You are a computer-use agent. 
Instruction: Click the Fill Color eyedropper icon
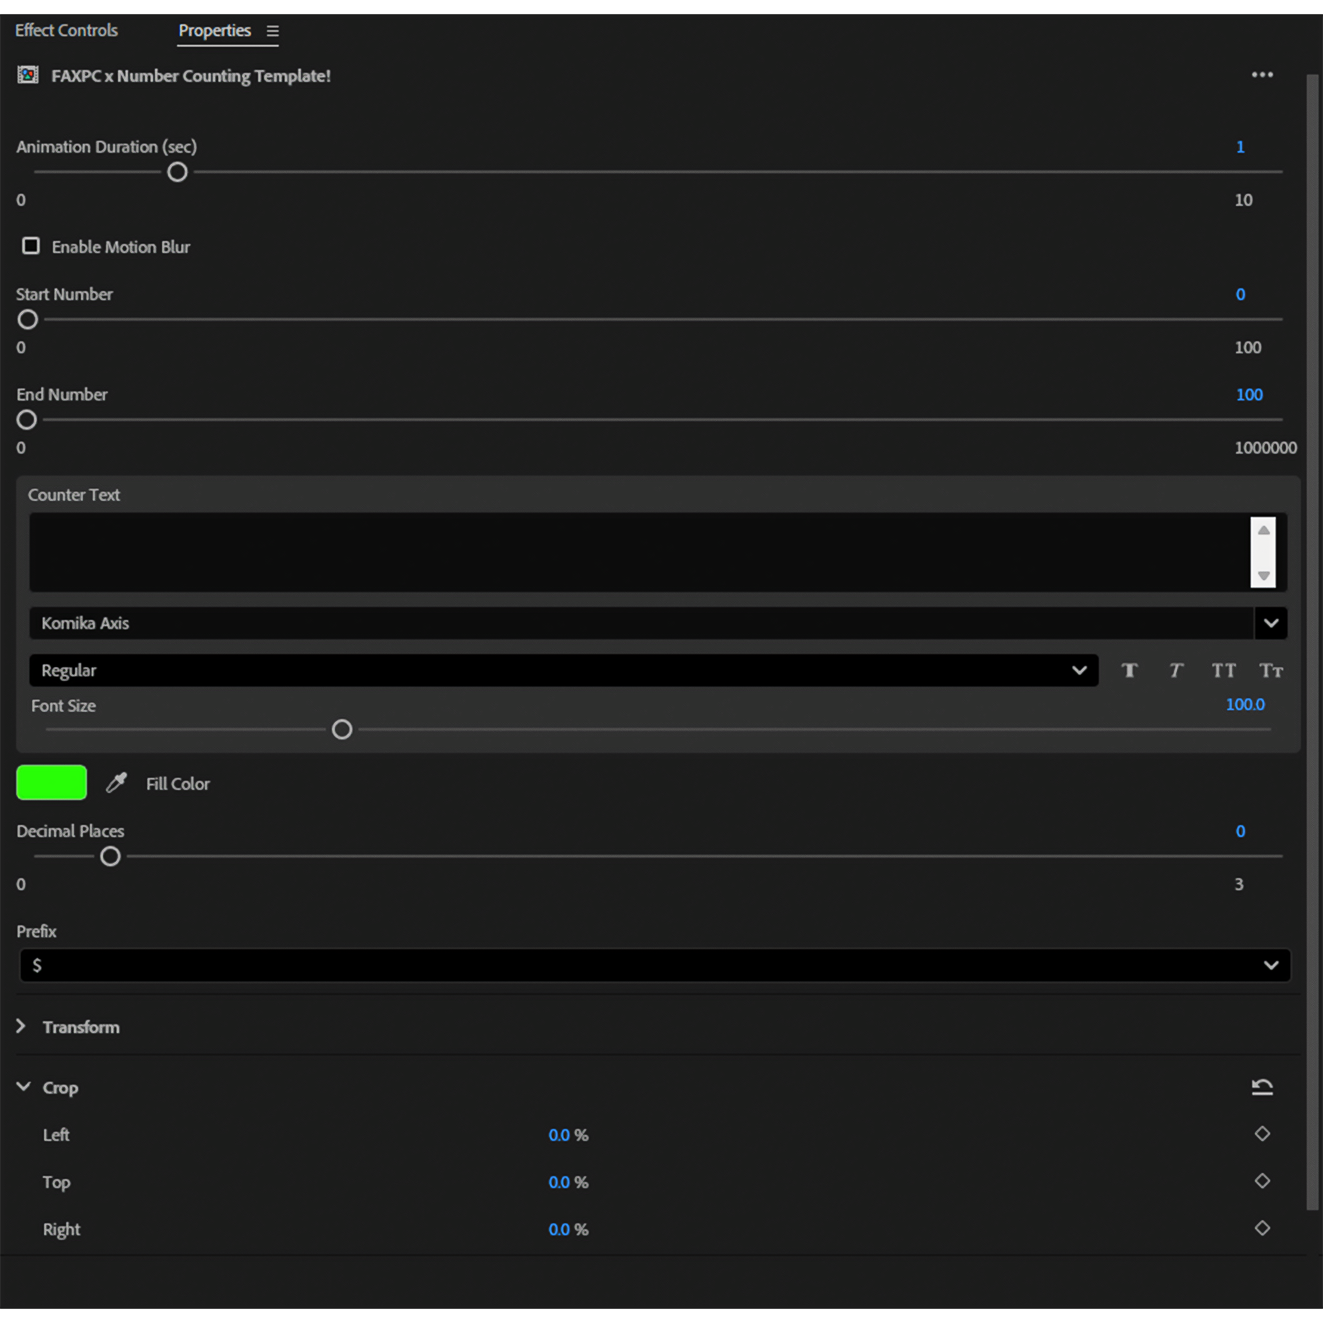point(116,783)
